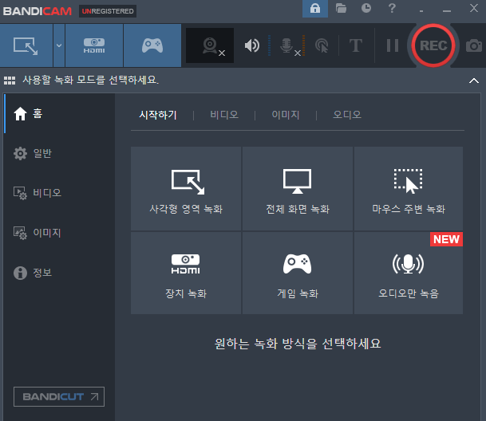
Task: Click the UNREGISTERED badge
Action: point(108,11)
